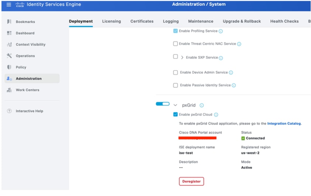The width and height of the screenshot is (311, 196).
Task: Open info tooltip for Threat Centric NAC Service
Action: (239, 44)
